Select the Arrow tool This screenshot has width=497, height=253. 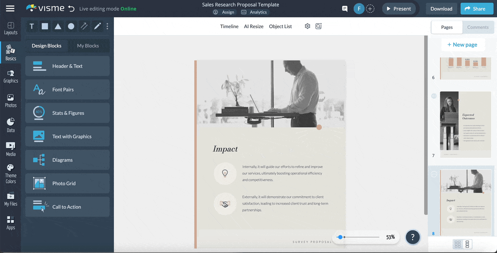[84, 26]
